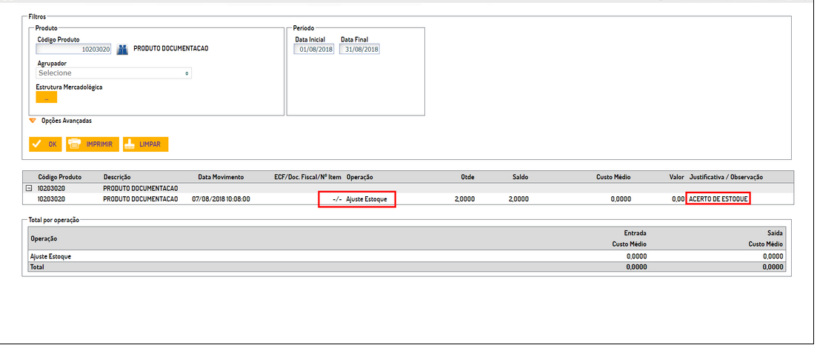Viewport: 817px width, 348px height.
Task: Click the Código Produto column header
Action: click(60, 177)
